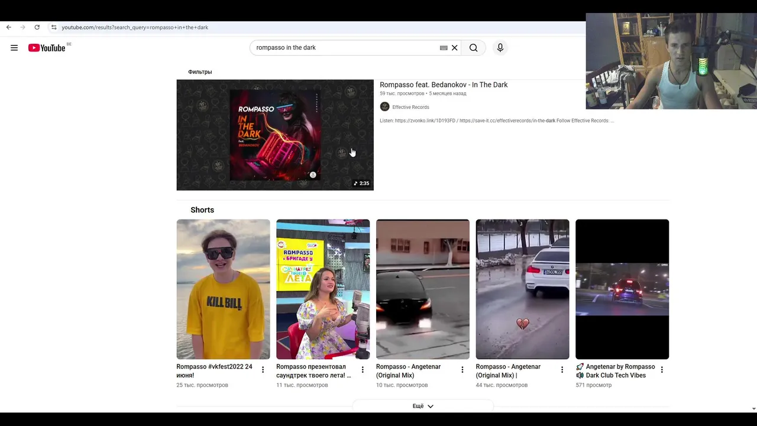Click the Angetenar title with 44 тыс. просмотров

(508, 371)
